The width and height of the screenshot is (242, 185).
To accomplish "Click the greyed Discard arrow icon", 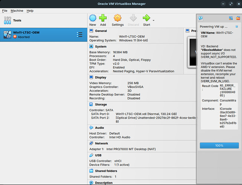I will click(x=133, y=18).
